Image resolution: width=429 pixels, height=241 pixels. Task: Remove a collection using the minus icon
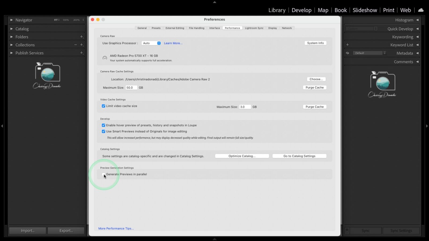point(75,45)
